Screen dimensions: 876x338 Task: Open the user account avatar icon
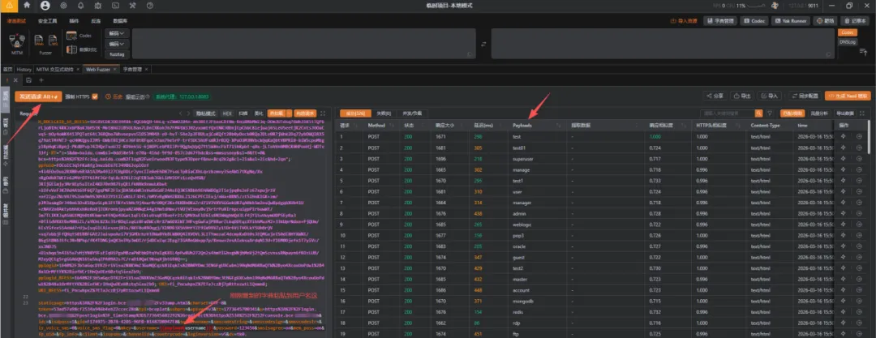45,6
